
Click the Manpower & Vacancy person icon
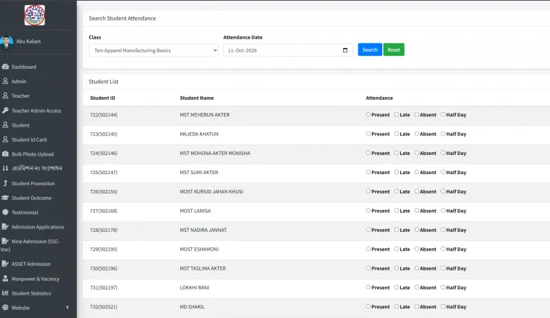pos(5,278)
